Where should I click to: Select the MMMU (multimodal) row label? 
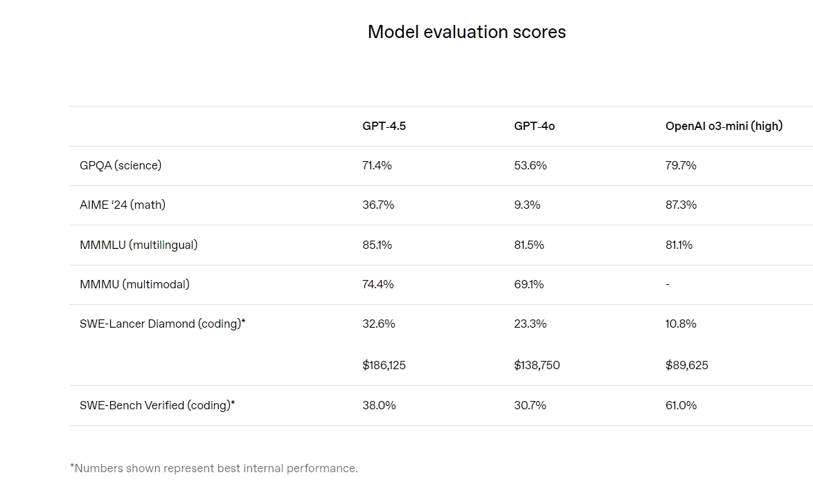134,284
